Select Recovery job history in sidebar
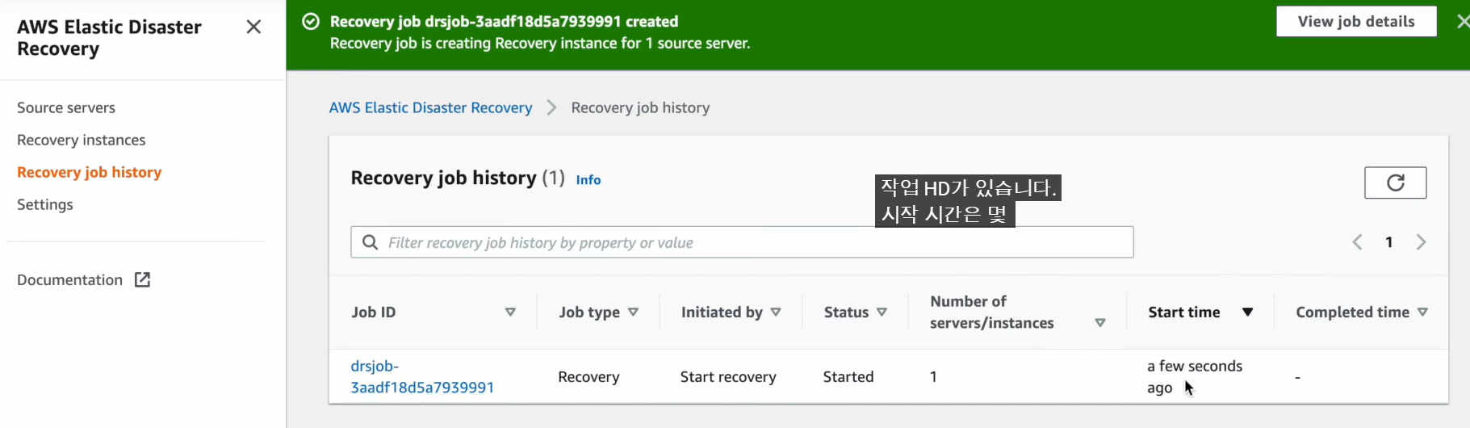Image resolution: width=1470 pixels, height=428 pixels. click(x=90, y=172)
